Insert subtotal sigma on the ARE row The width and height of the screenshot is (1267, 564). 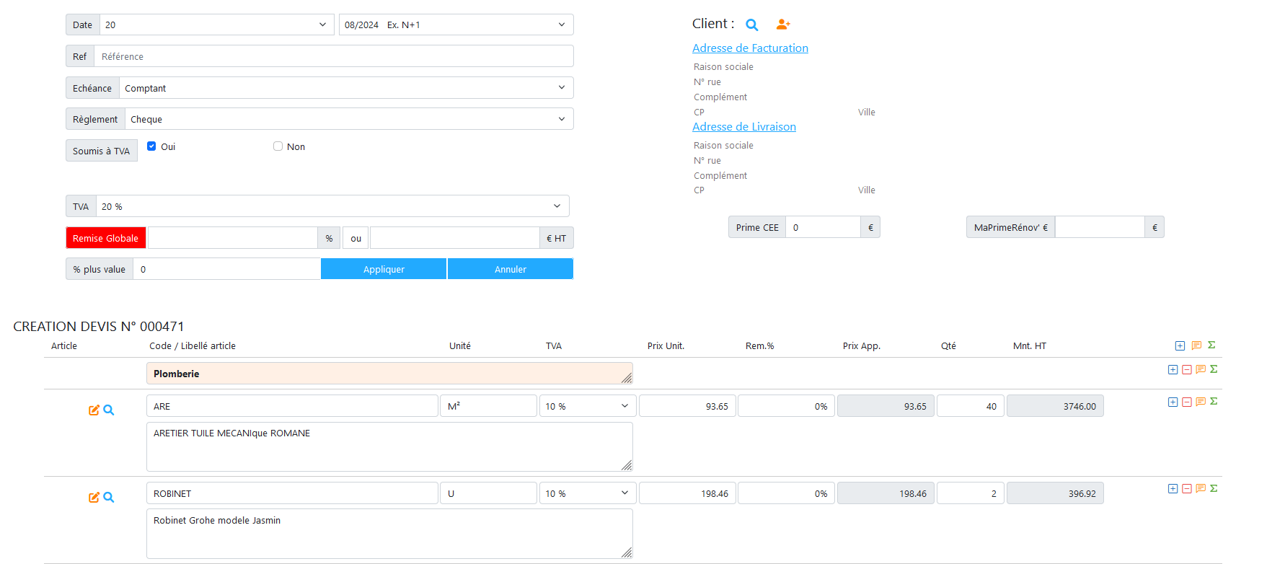[x=1214, y=402]
